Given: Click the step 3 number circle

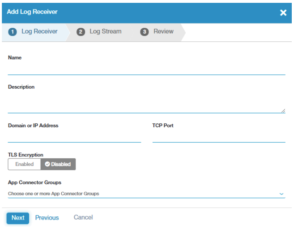Looking at the screenshot, I should (145, 32).
